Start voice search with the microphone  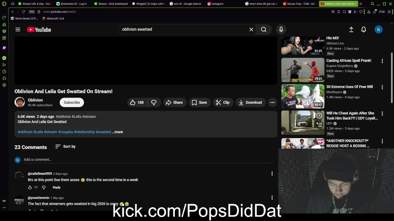pos(281,29)
